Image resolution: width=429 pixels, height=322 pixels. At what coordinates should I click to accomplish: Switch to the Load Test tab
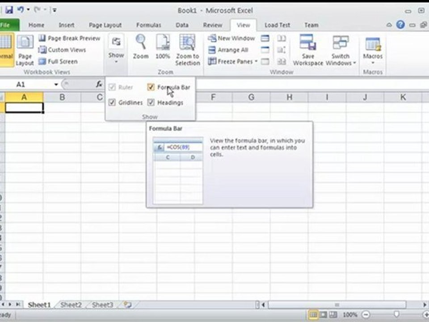(x=277, y=25)
